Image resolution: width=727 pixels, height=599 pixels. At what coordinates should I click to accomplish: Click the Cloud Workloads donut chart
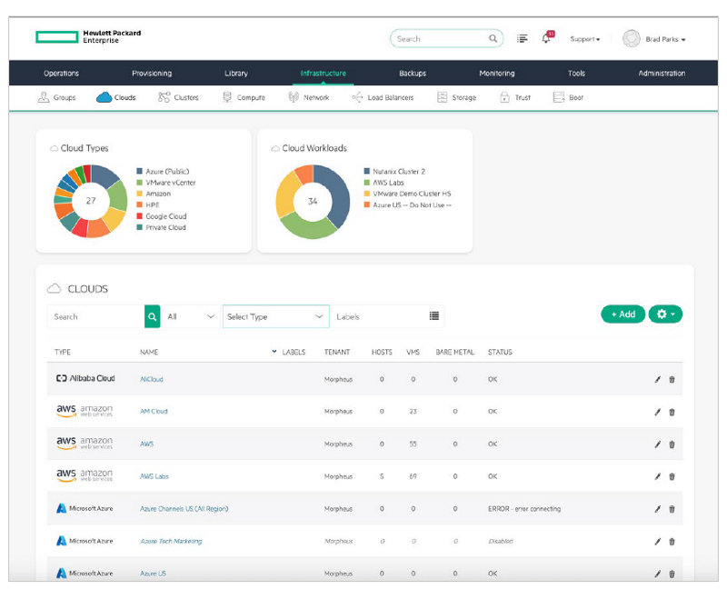[x=313, y=201]
